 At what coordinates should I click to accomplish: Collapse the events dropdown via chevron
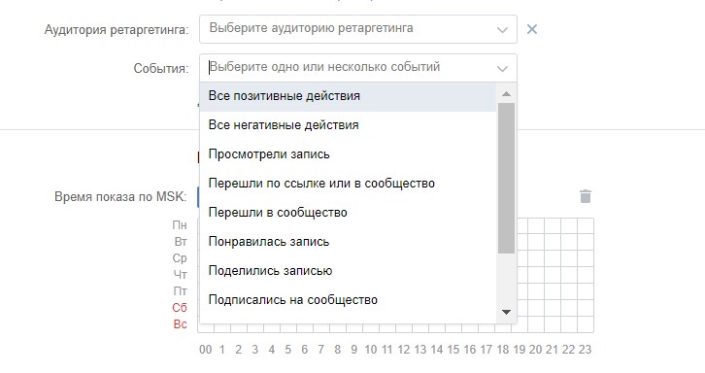click(502, 69)
